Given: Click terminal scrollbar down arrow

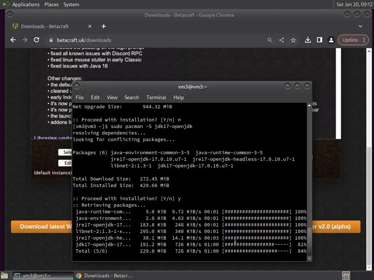Looking at the screenshot, I should coord(309,258).
